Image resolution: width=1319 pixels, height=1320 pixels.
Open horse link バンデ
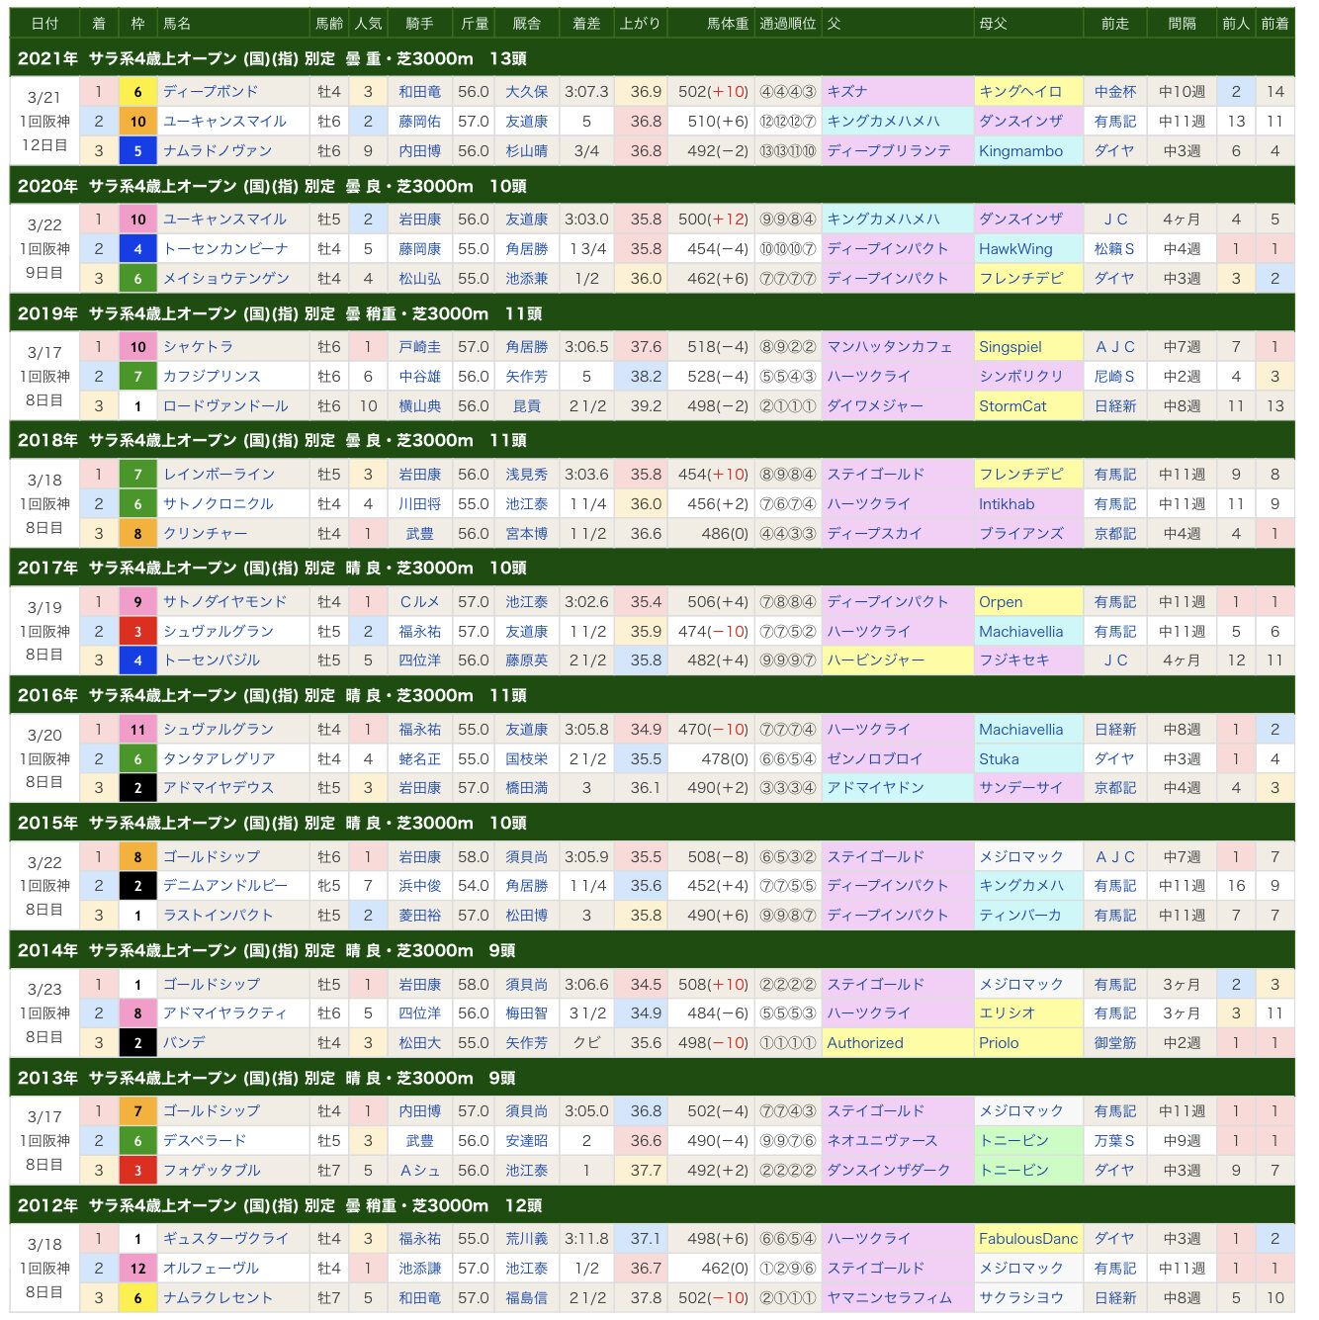[184, 1043]
